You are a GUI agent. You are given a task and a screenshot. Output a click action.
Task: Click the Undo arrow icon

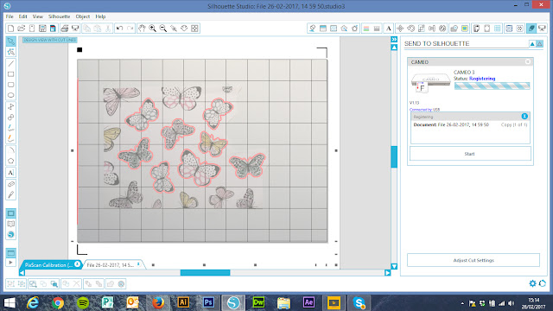coord(119,29)
